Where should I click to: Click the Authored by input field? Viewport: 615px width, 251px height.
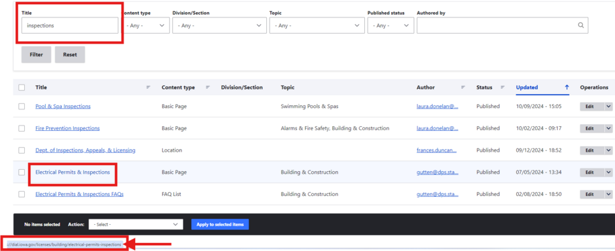(503, 26)
